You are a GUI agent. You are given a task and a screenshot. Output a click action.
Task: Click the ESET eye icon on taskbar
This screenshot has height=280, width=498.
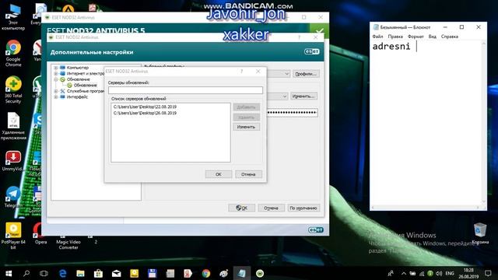tap(260, 273)
